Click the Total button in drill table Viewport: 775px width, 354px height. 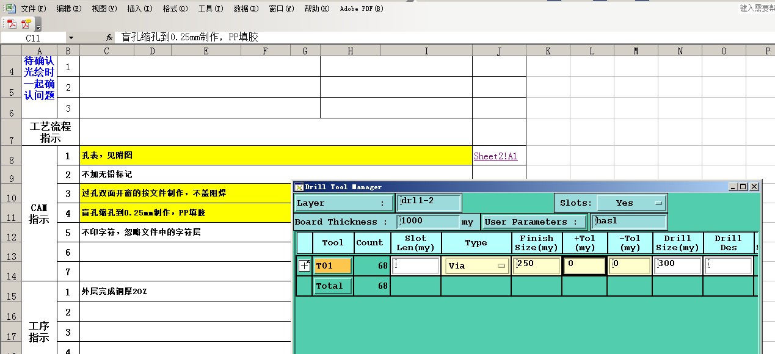tap(333, 286)
